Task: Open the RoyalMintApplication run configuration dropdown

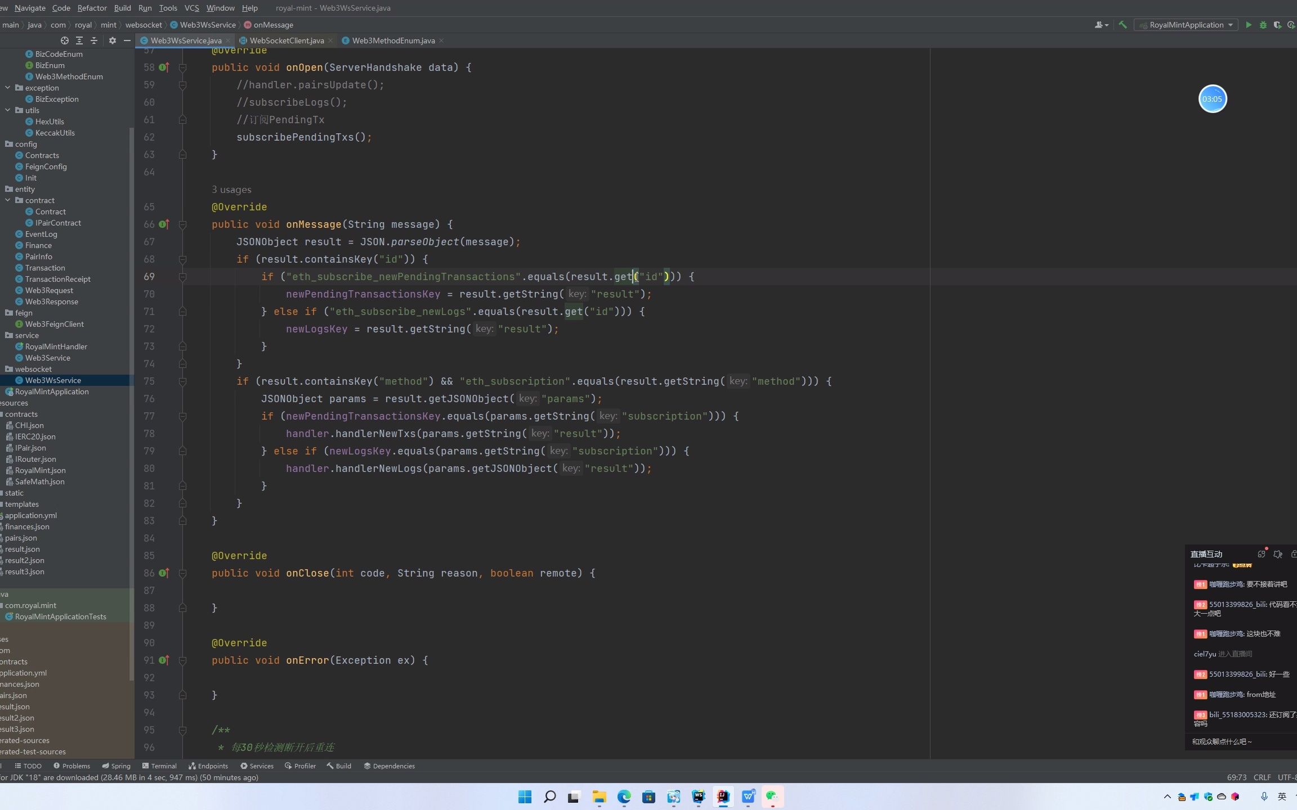Action: [1186, 25]
